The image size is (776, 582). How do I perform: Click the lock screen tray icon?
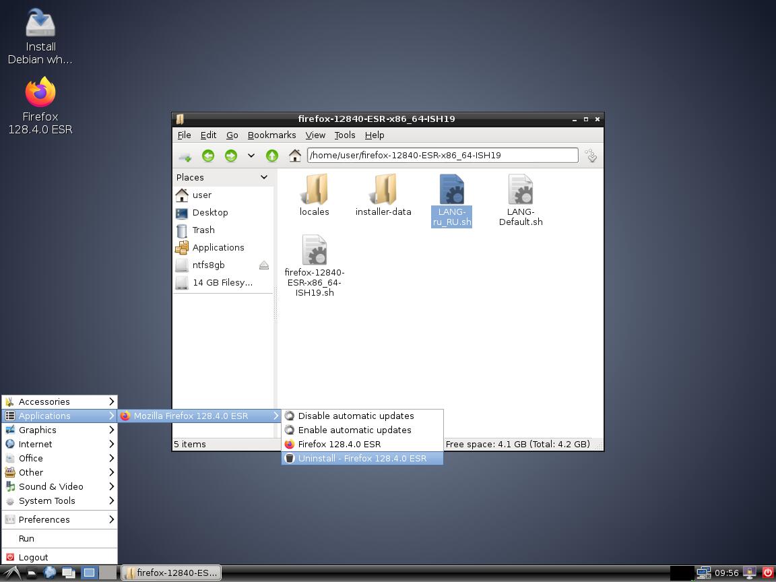(x=750, y=573)
